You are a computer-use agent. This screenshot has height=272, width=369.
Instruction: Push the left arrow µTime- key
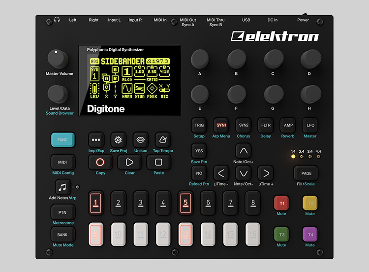tap(221, 173)
